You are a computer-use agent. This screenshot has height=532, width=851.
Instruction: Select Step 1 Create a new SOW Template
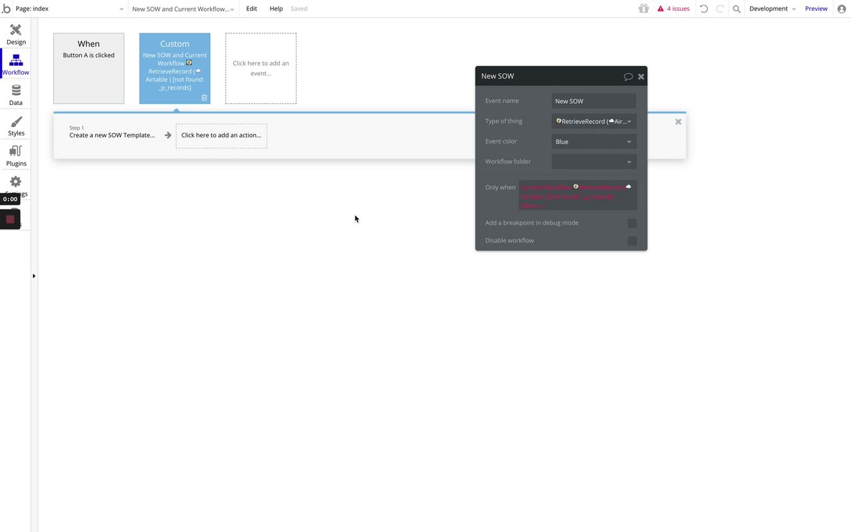(x=112, y=132)
